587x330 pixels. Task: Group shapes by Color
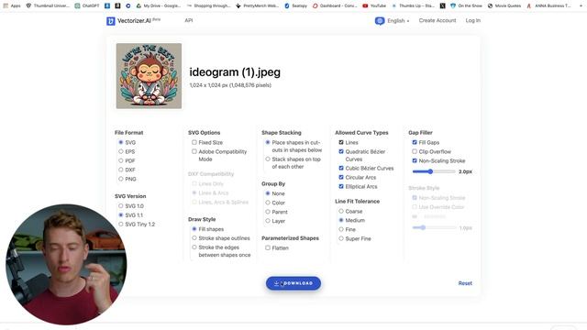(x=268, y=203)
